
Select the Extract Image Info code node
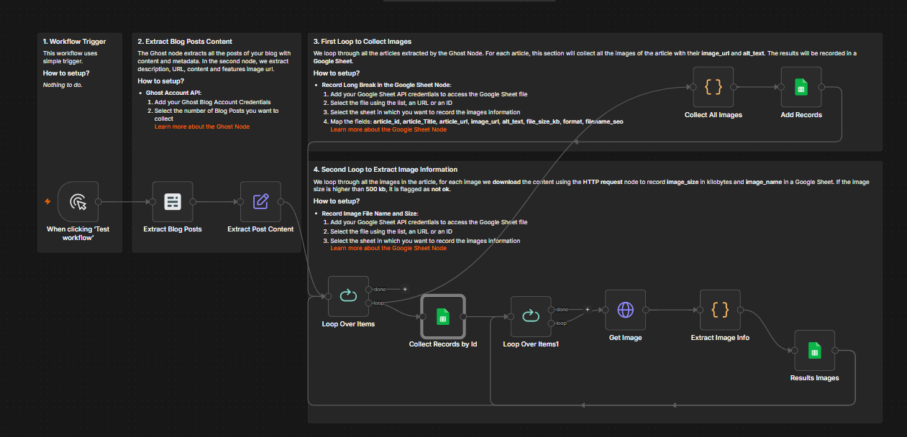(x=720, y=310)
